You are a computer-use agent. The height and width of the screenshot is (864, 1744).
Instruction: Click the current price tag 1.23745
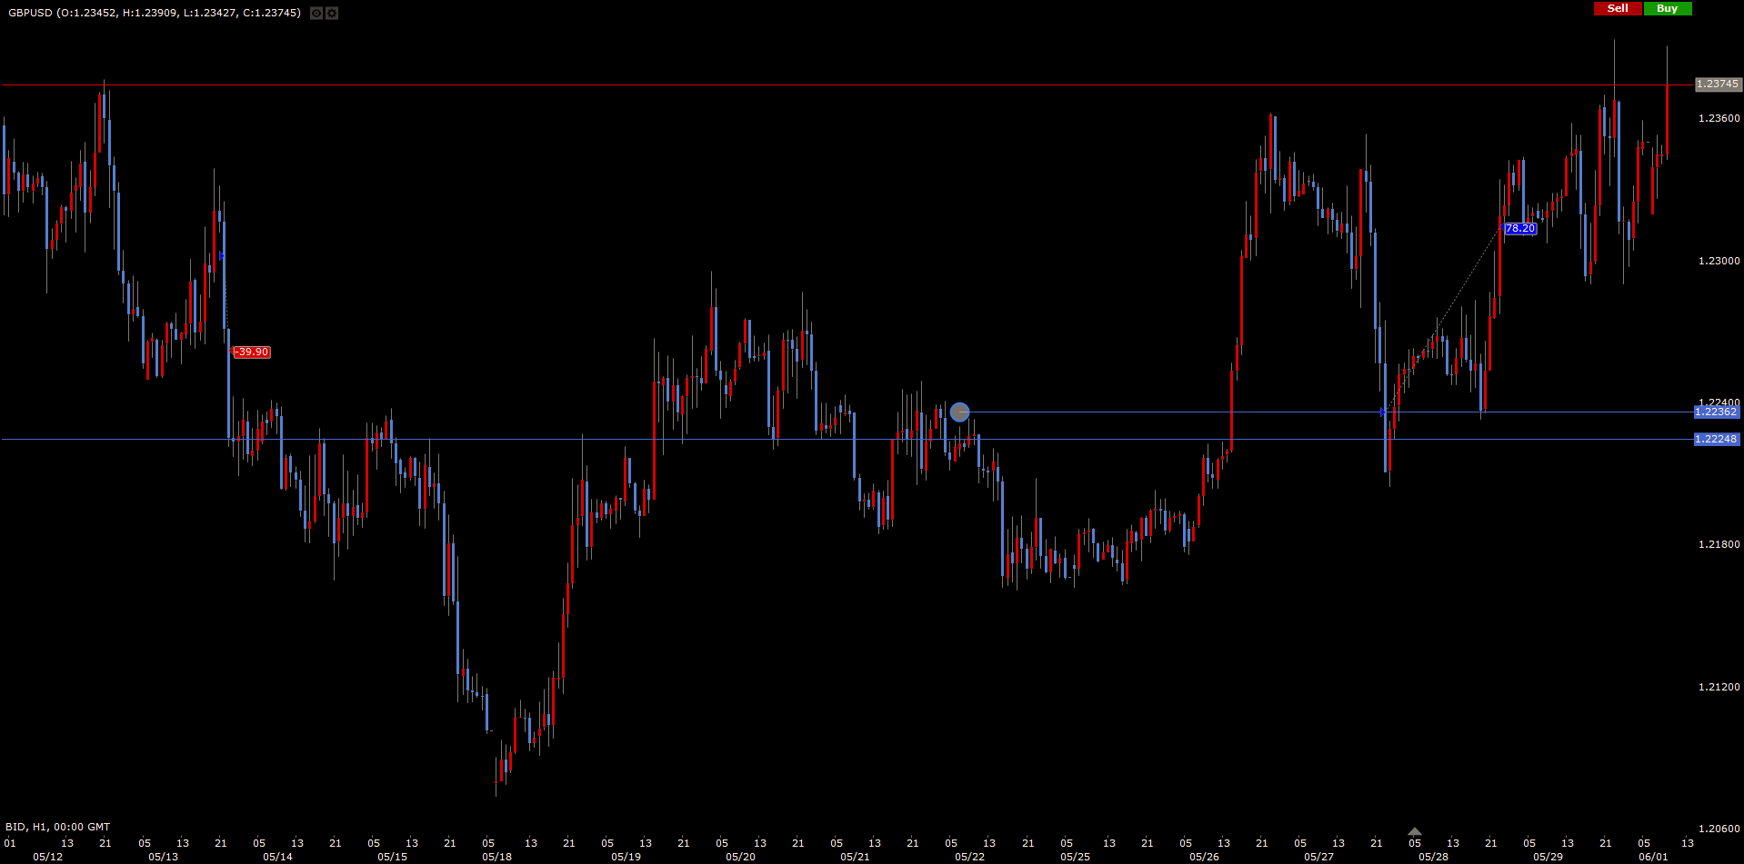tap(1718, 84)
